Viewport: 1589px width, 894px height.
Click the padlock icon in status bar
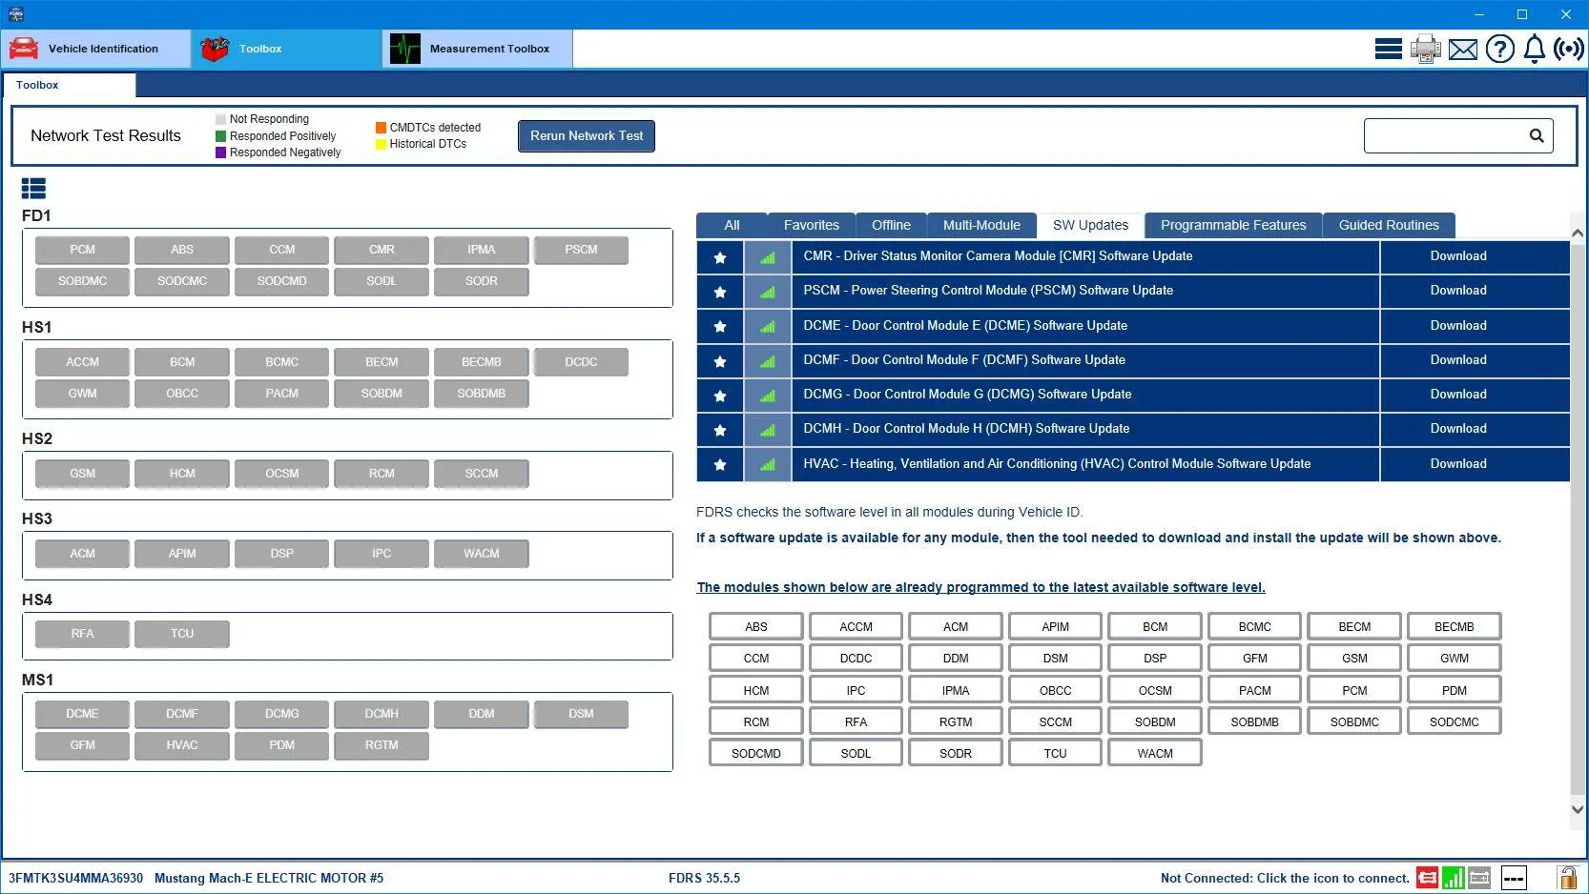1567,878
